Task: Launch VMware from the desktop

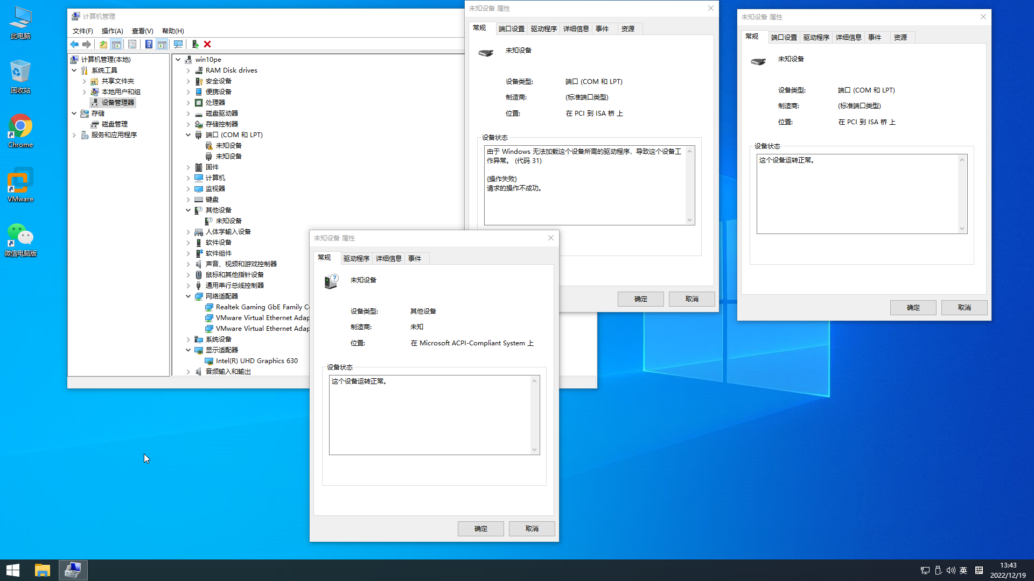Action: click(20, 185)
